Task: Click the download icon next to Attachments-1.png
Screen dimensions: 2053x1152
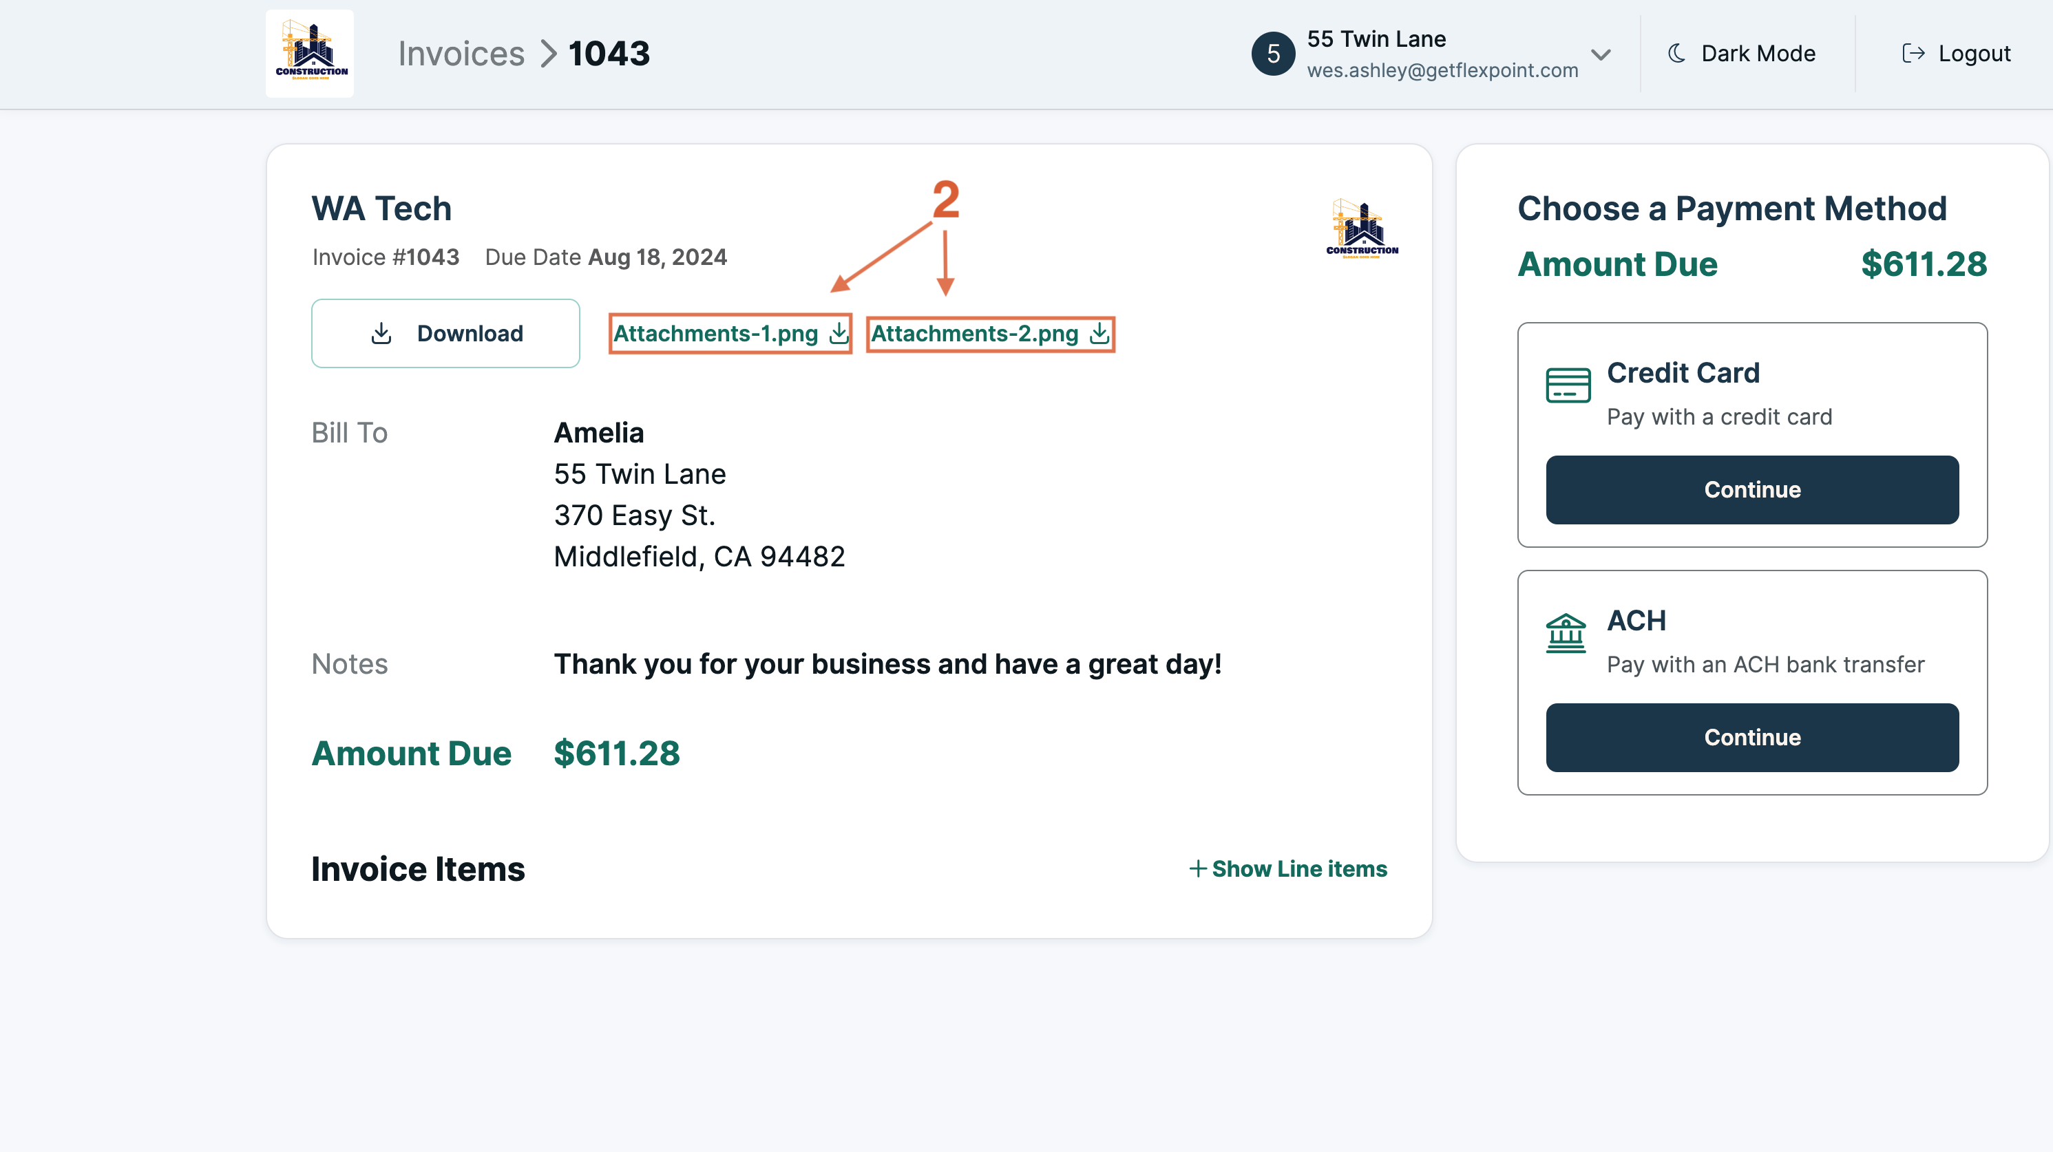Action: pyautogui.click(x=838, y=334)
